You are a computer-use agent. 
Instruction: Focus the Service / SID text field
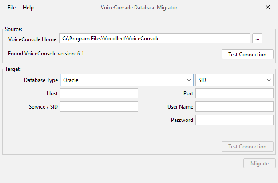99,107
